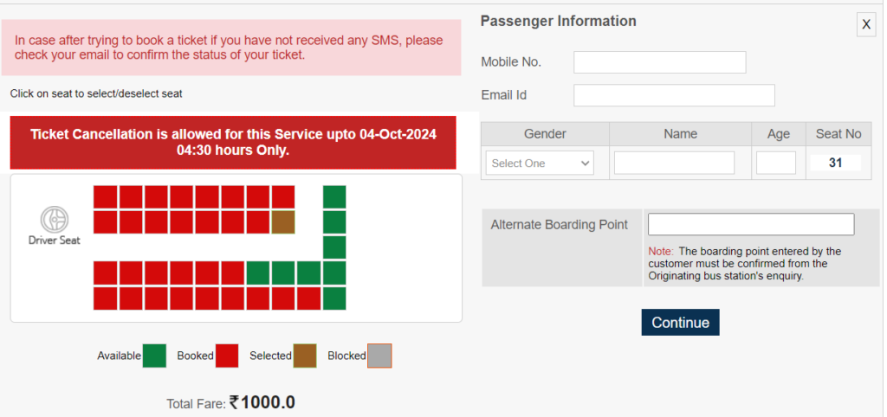
Task: Open the Gender Select One dropdown
Action: tap(540, 163)
